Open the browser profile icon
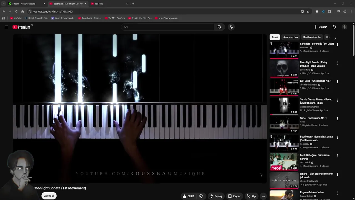 point(345,11)
